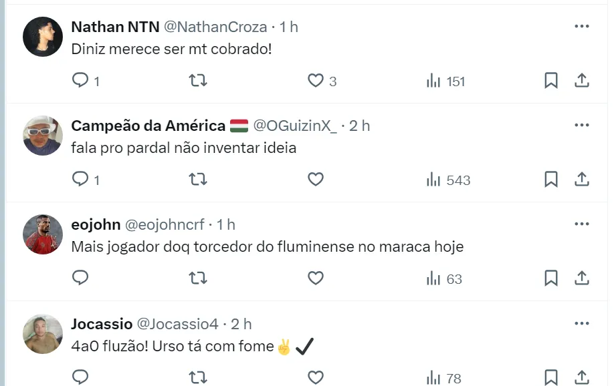Bookmark eojohn's tweet
614x386 pixels.
[550, 278]
